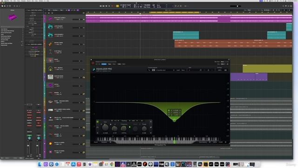This screenshot has height=168, width=298.
Task: Click Copy in the plugin window header
Action: pos(109,64)
